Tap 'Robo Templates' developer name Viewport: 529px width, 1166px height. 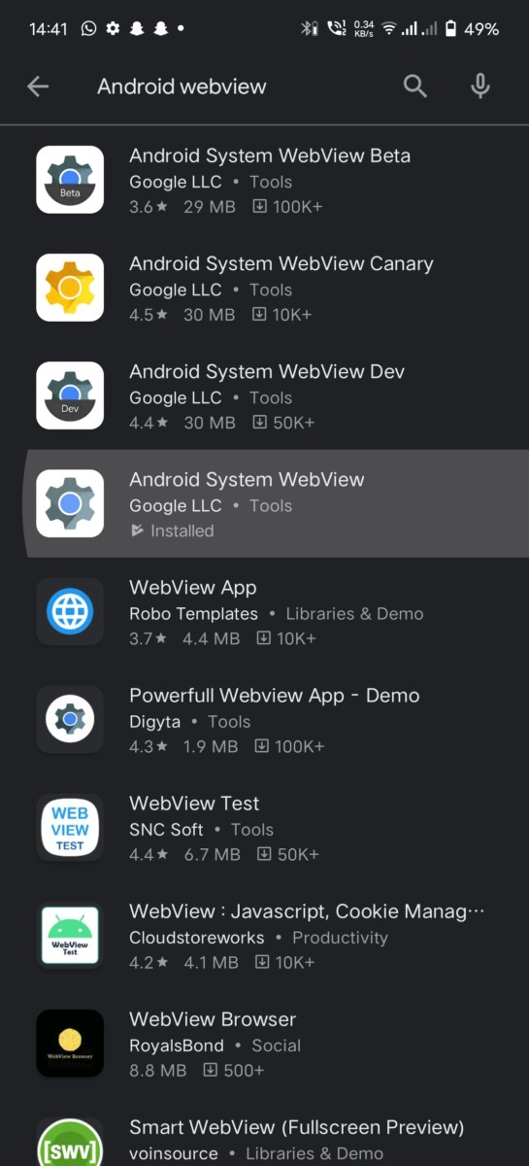point(194,614)
